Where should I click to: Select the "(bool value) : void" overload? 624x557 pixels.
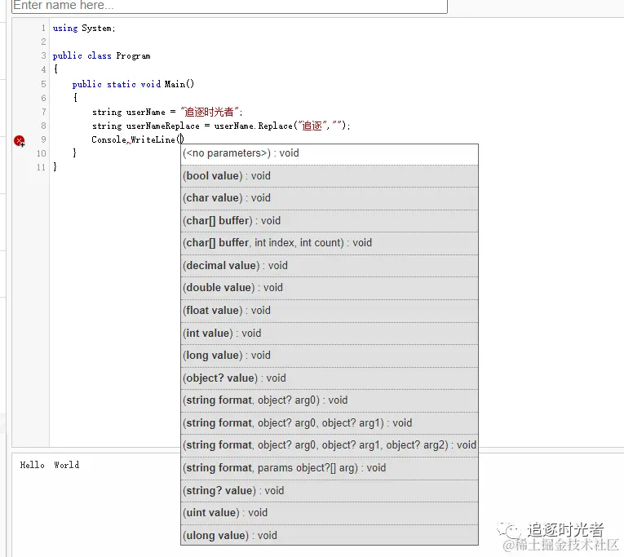tap(330, 176)
